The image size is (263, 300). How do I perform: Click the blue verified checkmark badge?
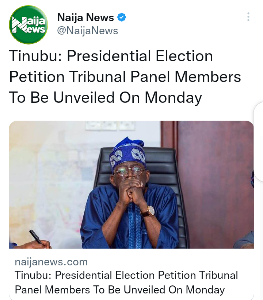click(122, 17)
